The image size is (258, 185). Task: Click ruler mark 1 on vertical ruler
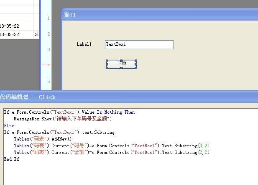[x=49, y=18]
